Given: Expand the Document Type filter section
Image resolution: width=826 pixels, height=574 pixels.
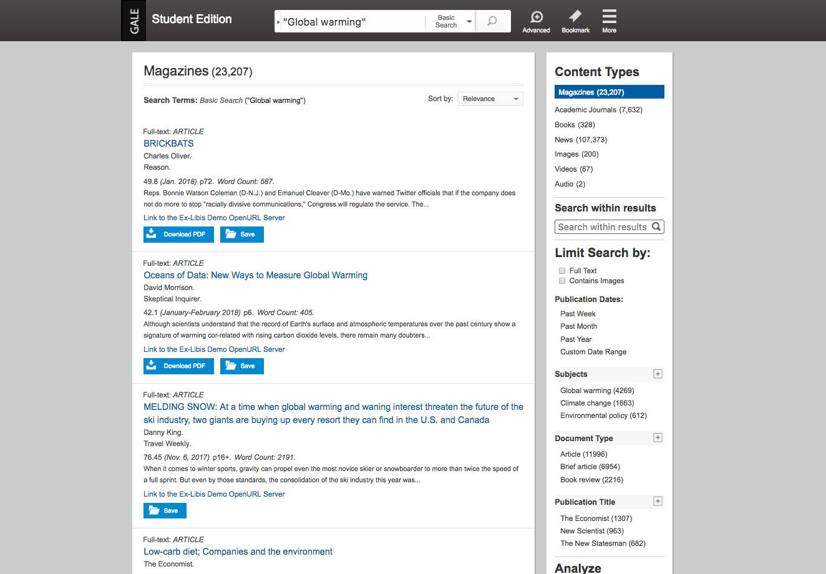Looking at the screenshot, I should [x=658, y=437].
